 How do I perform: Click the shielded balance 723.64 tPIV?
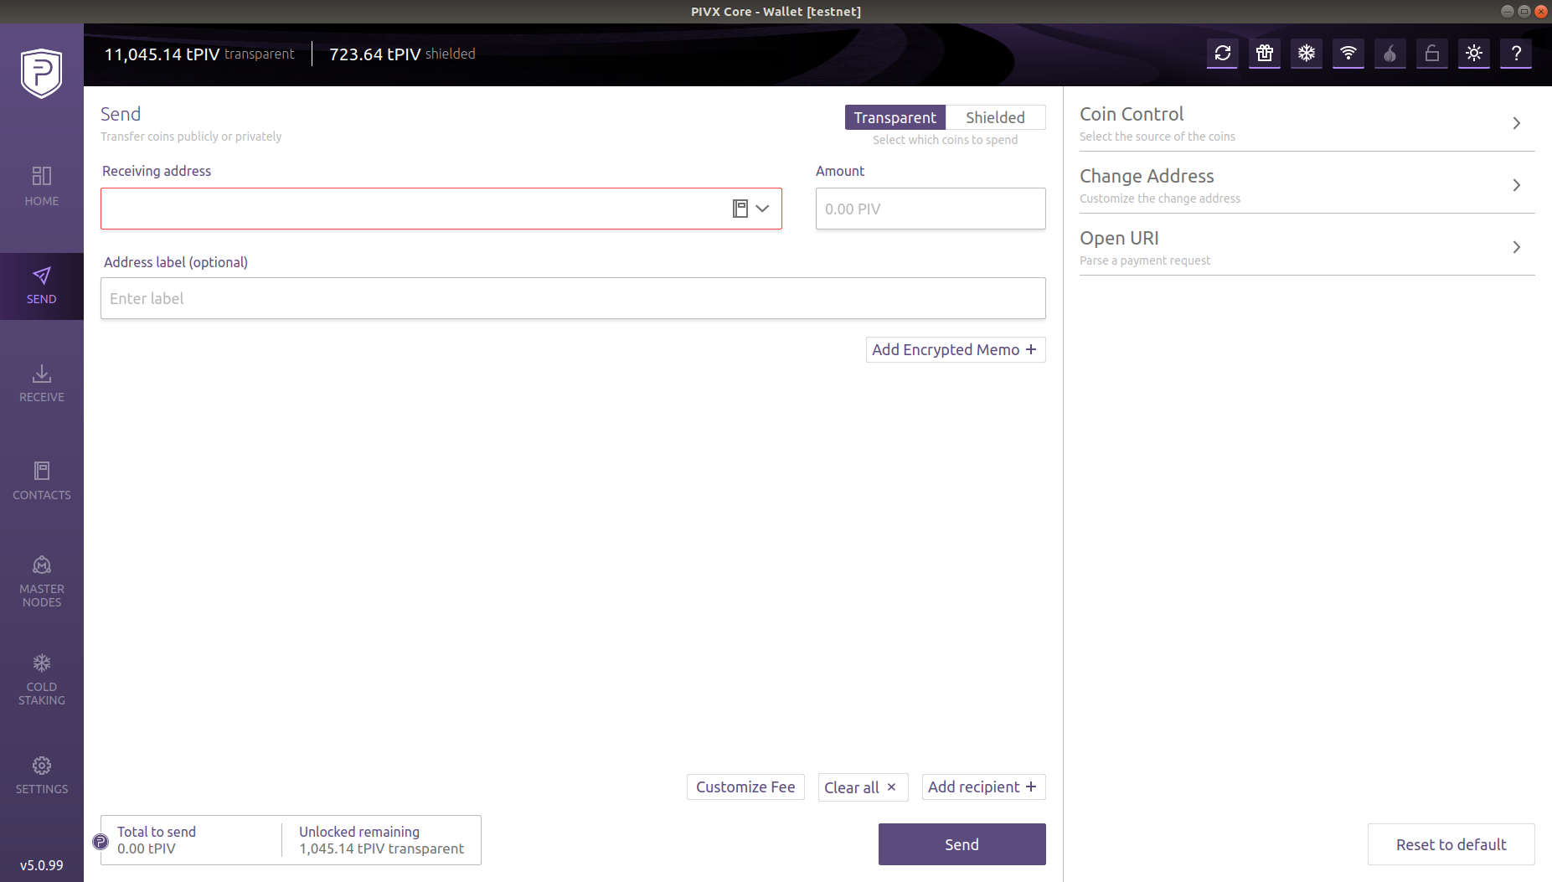(x=374, y=54)
